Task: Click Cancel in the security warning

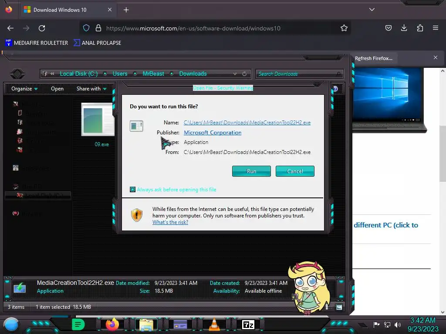Action: (295, 171)
